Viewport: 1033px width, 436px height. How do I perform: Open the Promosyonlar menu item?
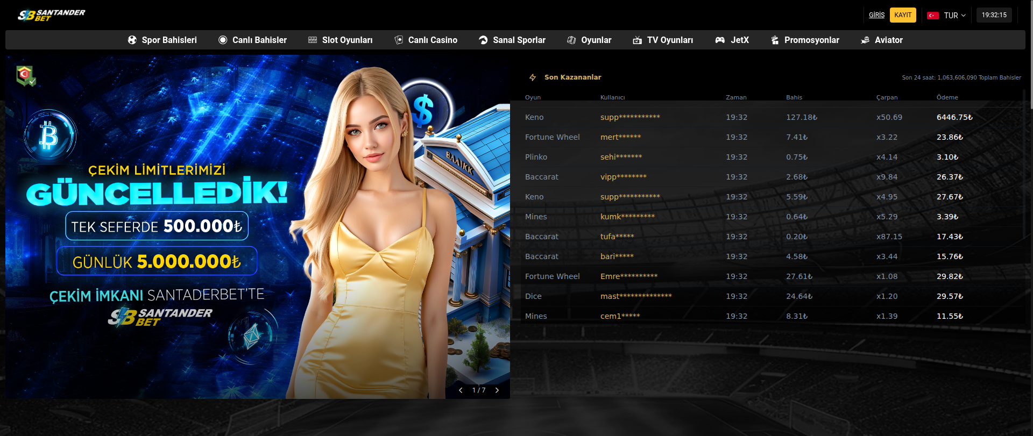coord(811,40)
